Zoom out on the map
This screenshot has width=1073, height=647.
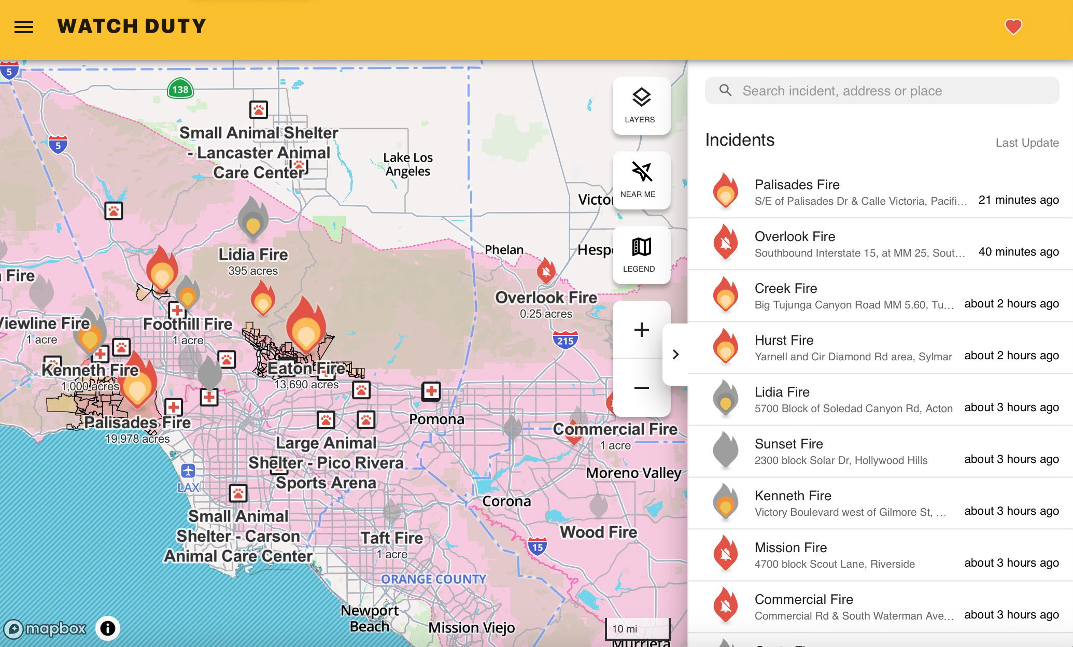click(641, 388)
